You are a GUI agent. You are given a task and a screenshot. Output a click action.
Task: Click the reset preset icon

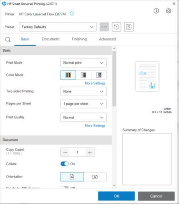[116, 27]
